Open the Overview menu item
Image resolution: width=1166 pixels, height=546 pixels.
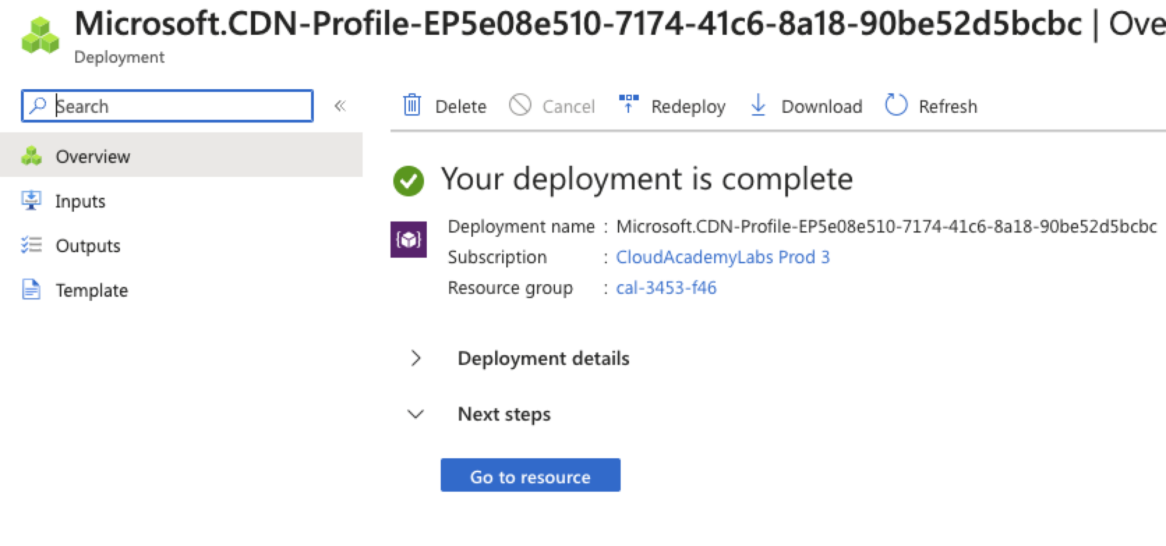tap(181, 155)
